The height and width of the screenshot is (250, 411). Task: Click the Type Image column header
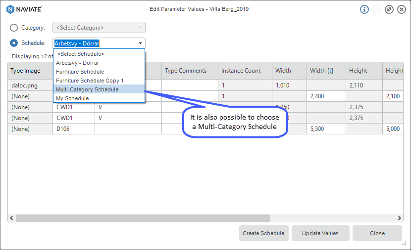[30, 71]
